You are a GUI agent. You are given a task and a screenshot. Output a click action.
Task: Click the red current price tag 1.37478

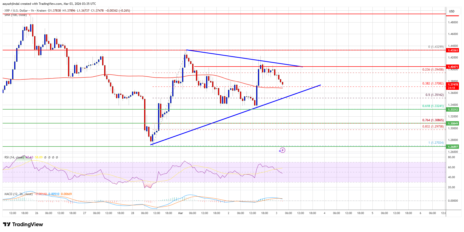pos(453,85)
